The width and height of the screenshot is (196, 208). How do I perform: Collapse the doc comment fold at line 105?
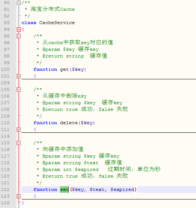click(19, 90)
